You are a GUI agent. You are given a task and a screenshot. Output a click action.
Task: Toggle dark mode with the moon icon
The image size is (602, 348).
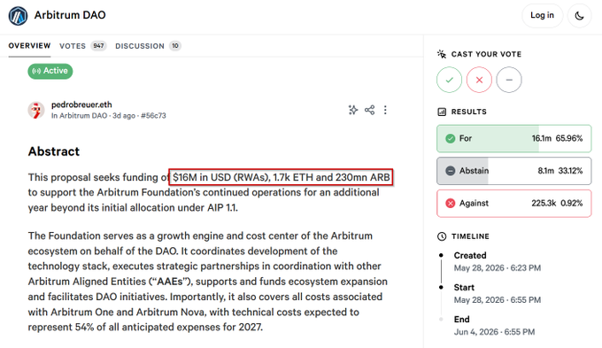click(579, 16)
